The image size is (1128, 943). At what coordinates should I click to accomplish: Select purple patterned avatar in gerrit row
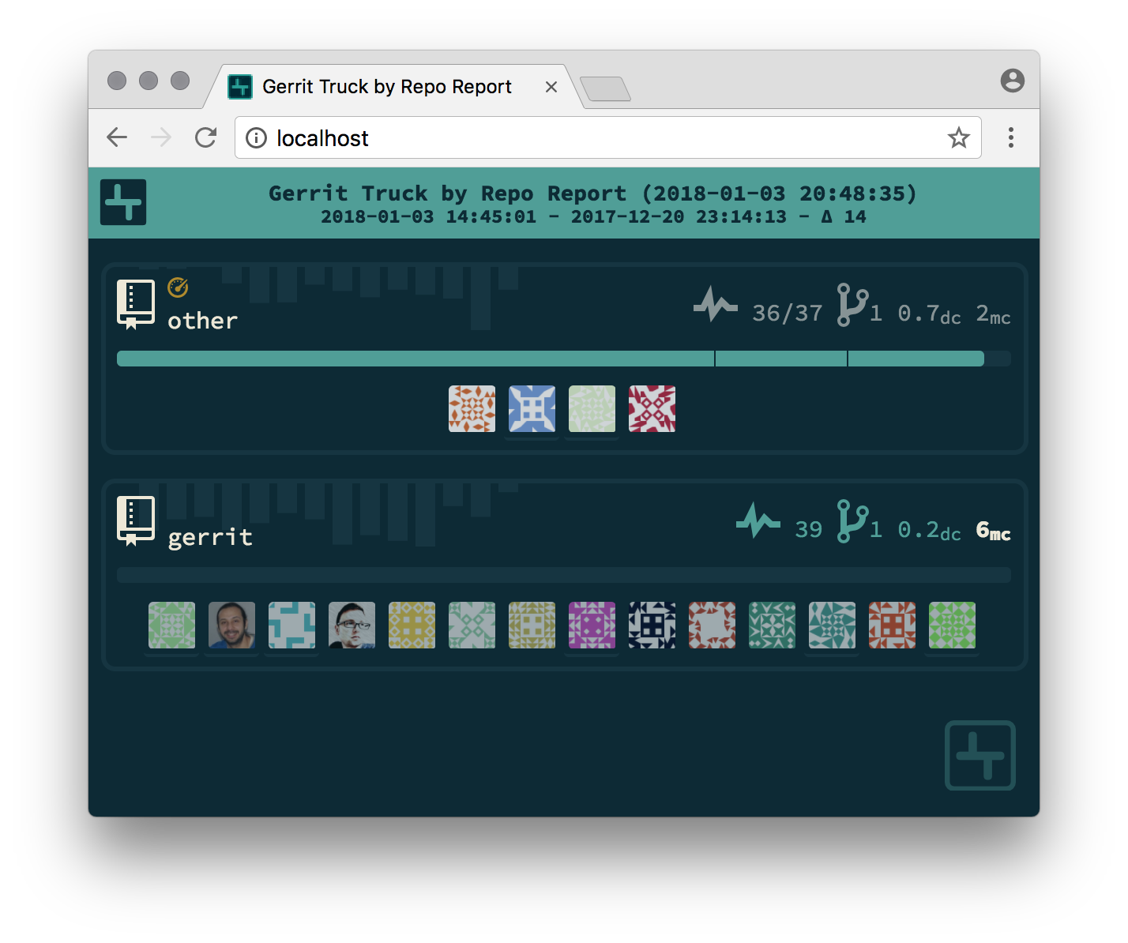coord(592,626)
